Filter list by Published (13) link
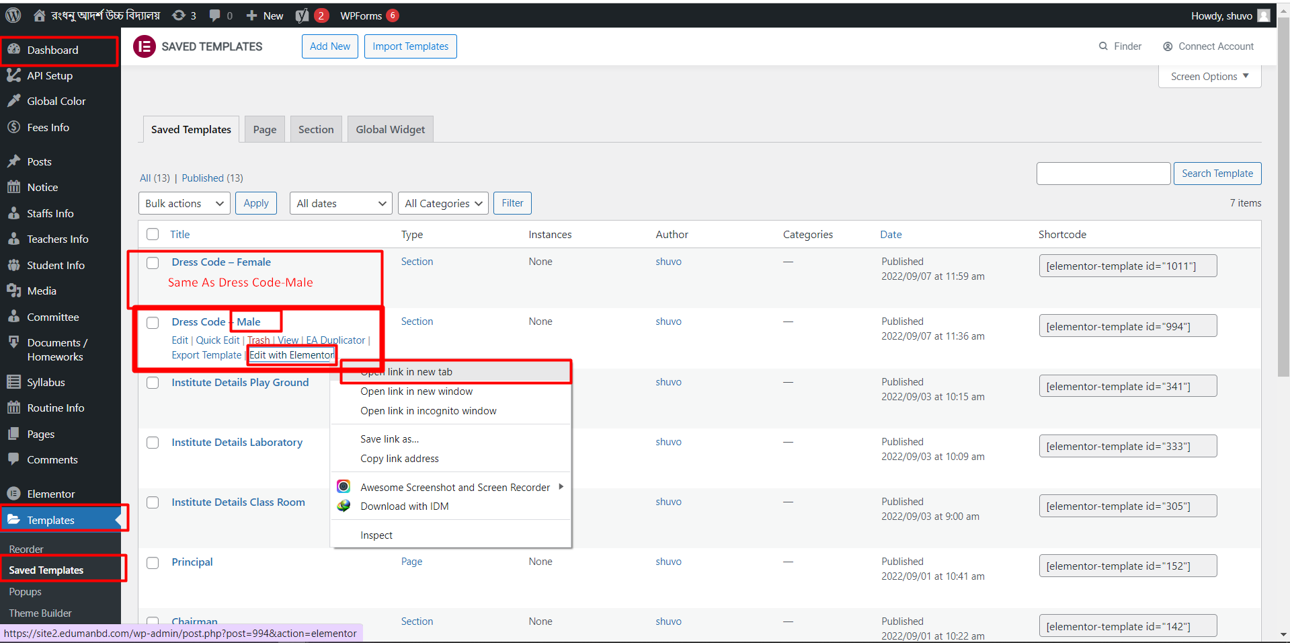This screenshot has height=643, width=1290. 212,178
